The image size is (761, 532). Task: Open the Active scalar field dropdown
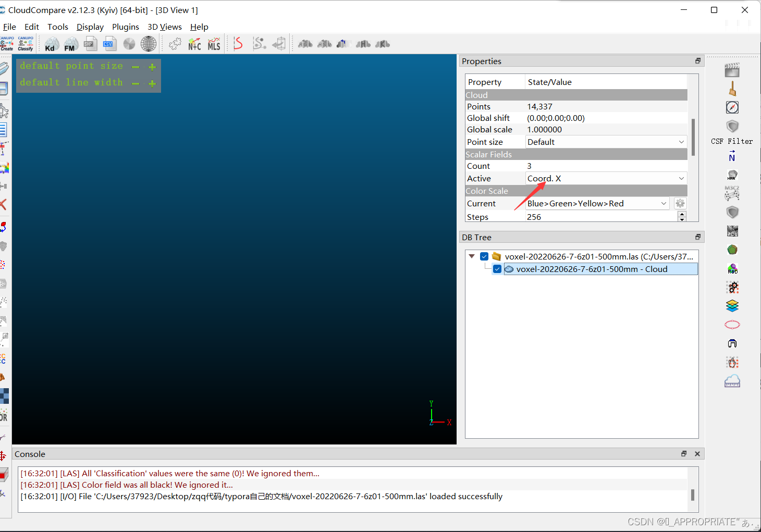pyautogui.click(x=681, y=178)
